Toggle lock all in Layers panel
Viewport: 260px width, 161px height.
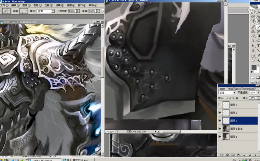point(237,98)
